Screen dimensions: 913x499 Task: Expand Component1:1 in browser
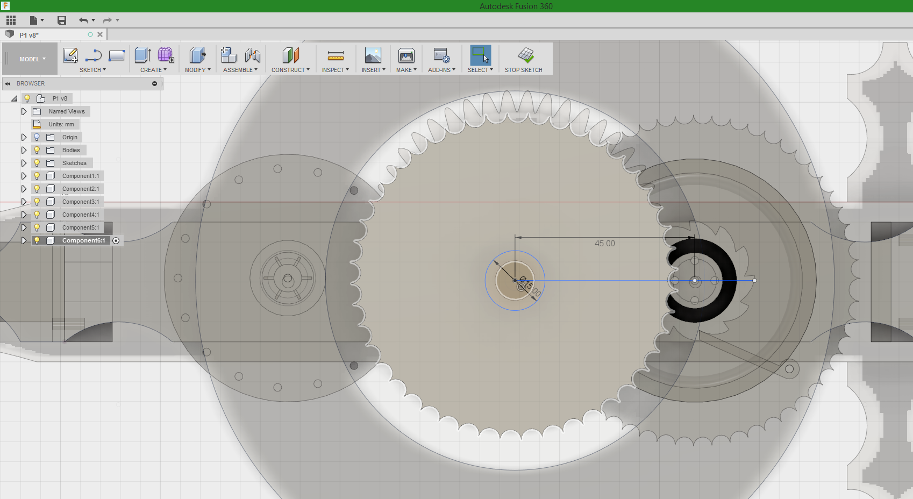point(24,176)
